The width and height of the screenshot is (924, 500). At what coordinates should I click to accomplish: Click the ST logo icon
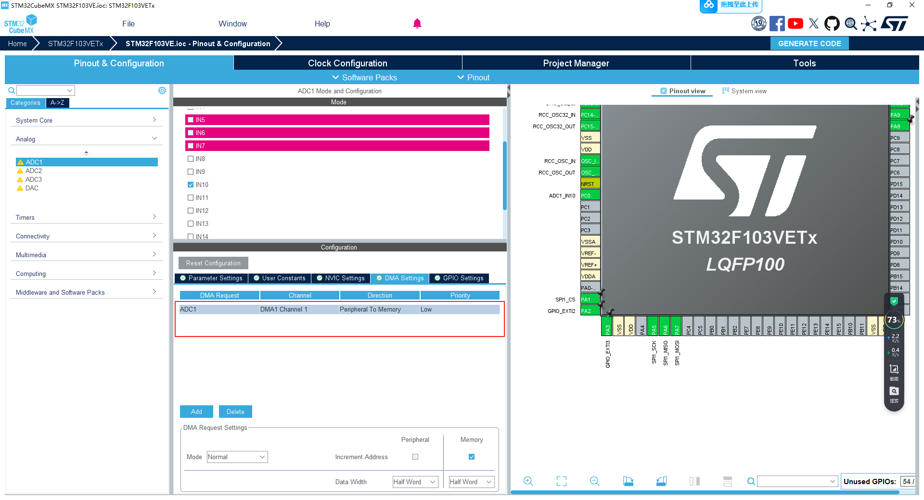(x=894, y=24)
